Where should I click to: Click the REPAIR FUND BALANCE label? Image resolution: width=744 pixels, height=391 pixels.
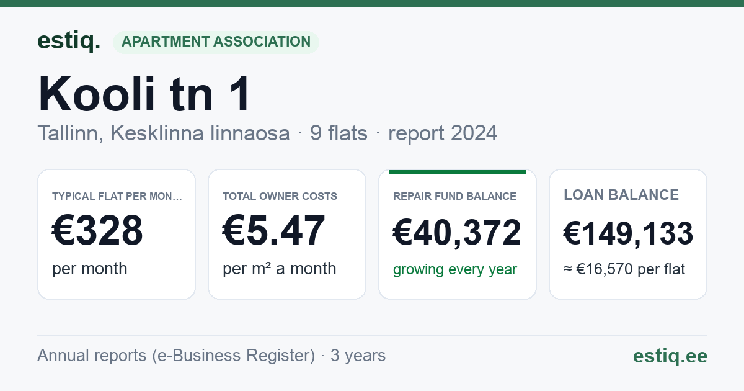(x=455, y=196)
